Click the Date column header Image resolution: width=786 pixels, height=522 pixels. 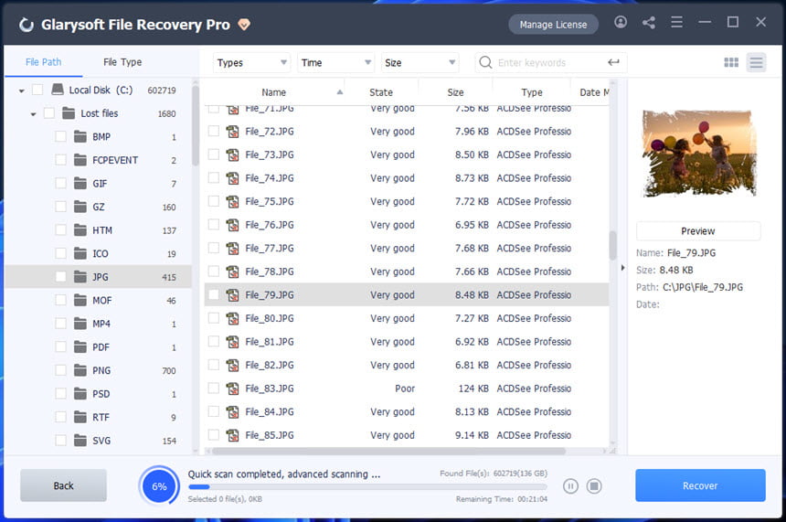point(593,92)
